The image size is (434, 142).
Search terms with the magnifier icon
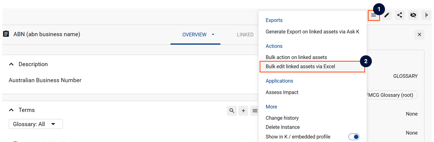232,111
